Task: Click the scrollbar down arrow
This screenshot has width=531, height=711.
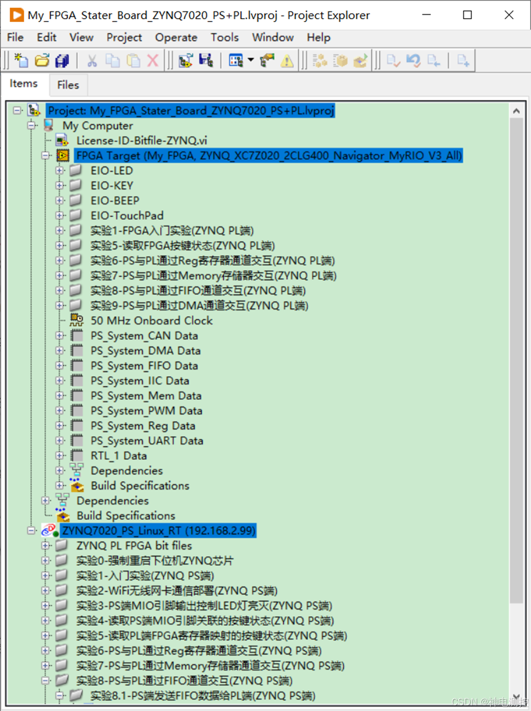Action: click(516, 696)
